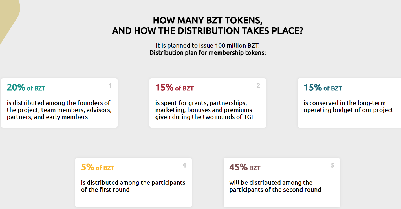Click the teal 15% of BZT heading

[x=323, y=88]
